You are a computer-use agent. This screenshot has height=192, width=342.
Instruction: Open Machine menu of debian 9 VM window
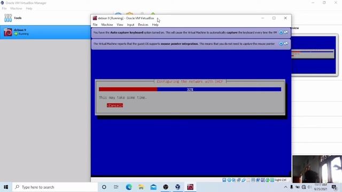[107, 25]
